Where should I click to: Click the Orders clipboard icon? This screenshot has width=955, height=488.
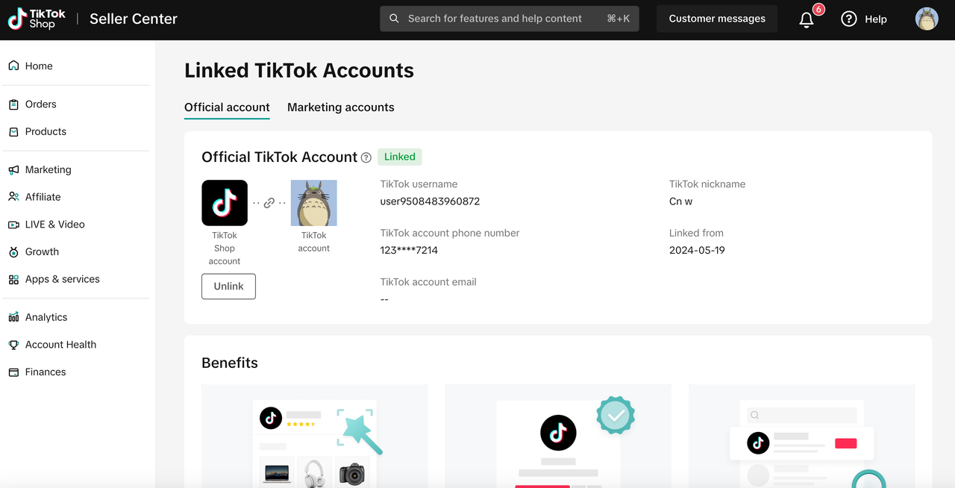13,104
